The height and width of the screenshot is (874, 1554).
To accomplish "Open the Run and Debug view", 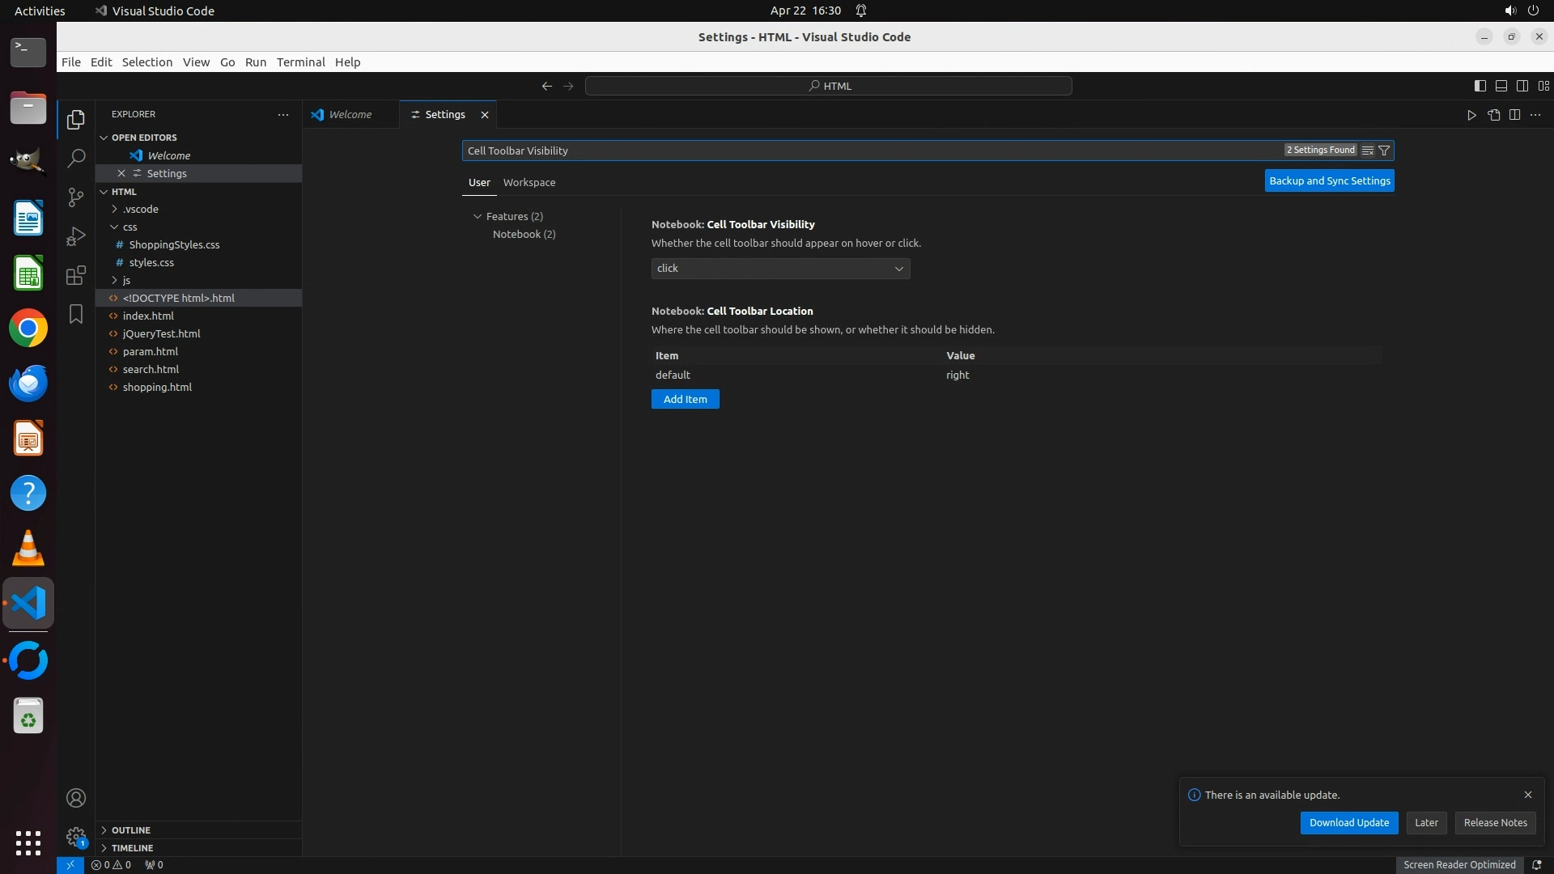I will tap(76, 236).
